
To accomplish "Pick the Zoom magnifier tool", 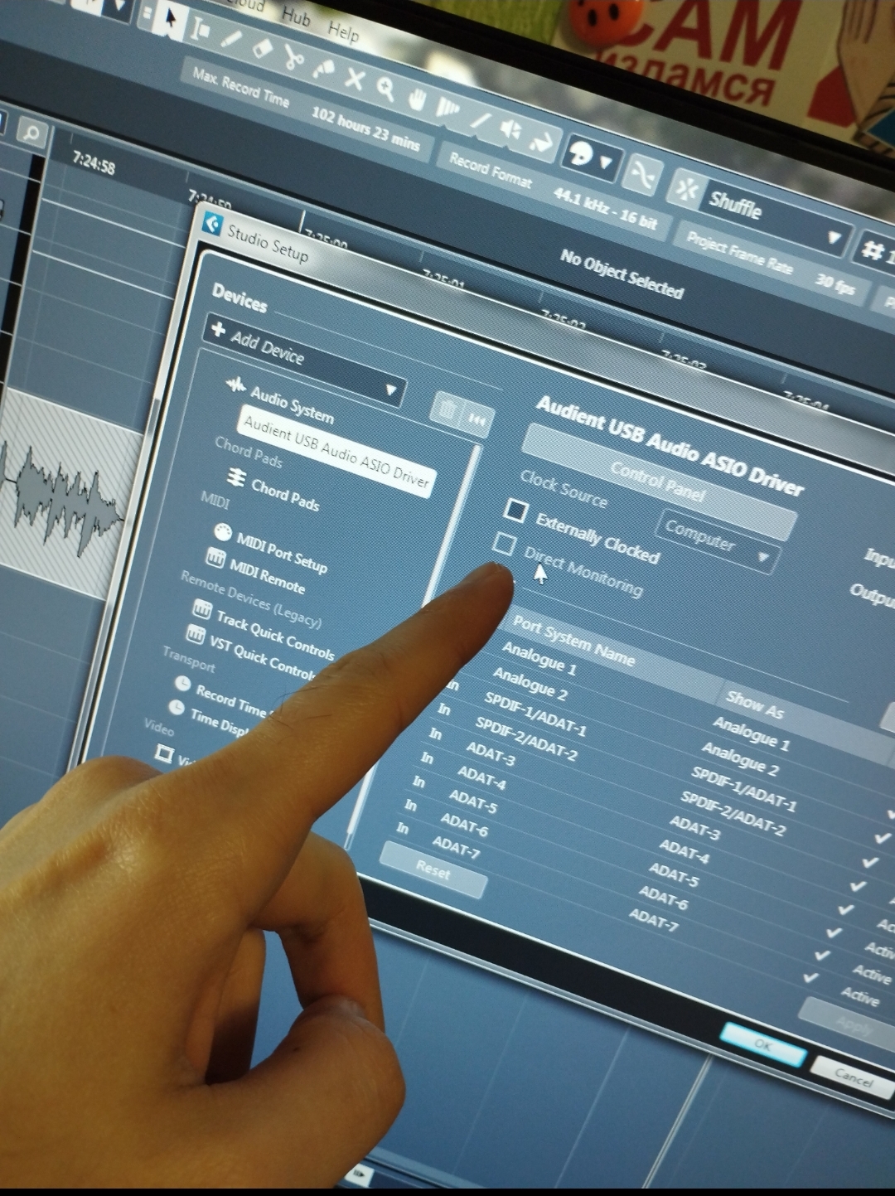I will tap(386, 89).
